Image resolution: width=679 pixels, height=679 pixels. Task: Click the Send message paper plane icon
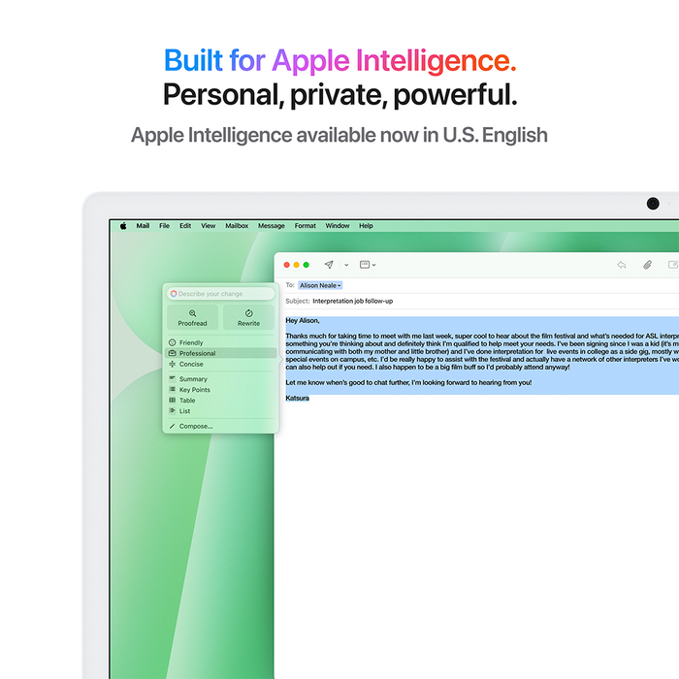pyautogui.click(x=329, y=265)
